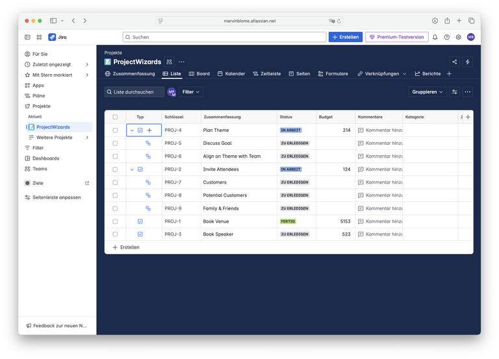Toggle the select-all checkbox in table header

(115, 117)
